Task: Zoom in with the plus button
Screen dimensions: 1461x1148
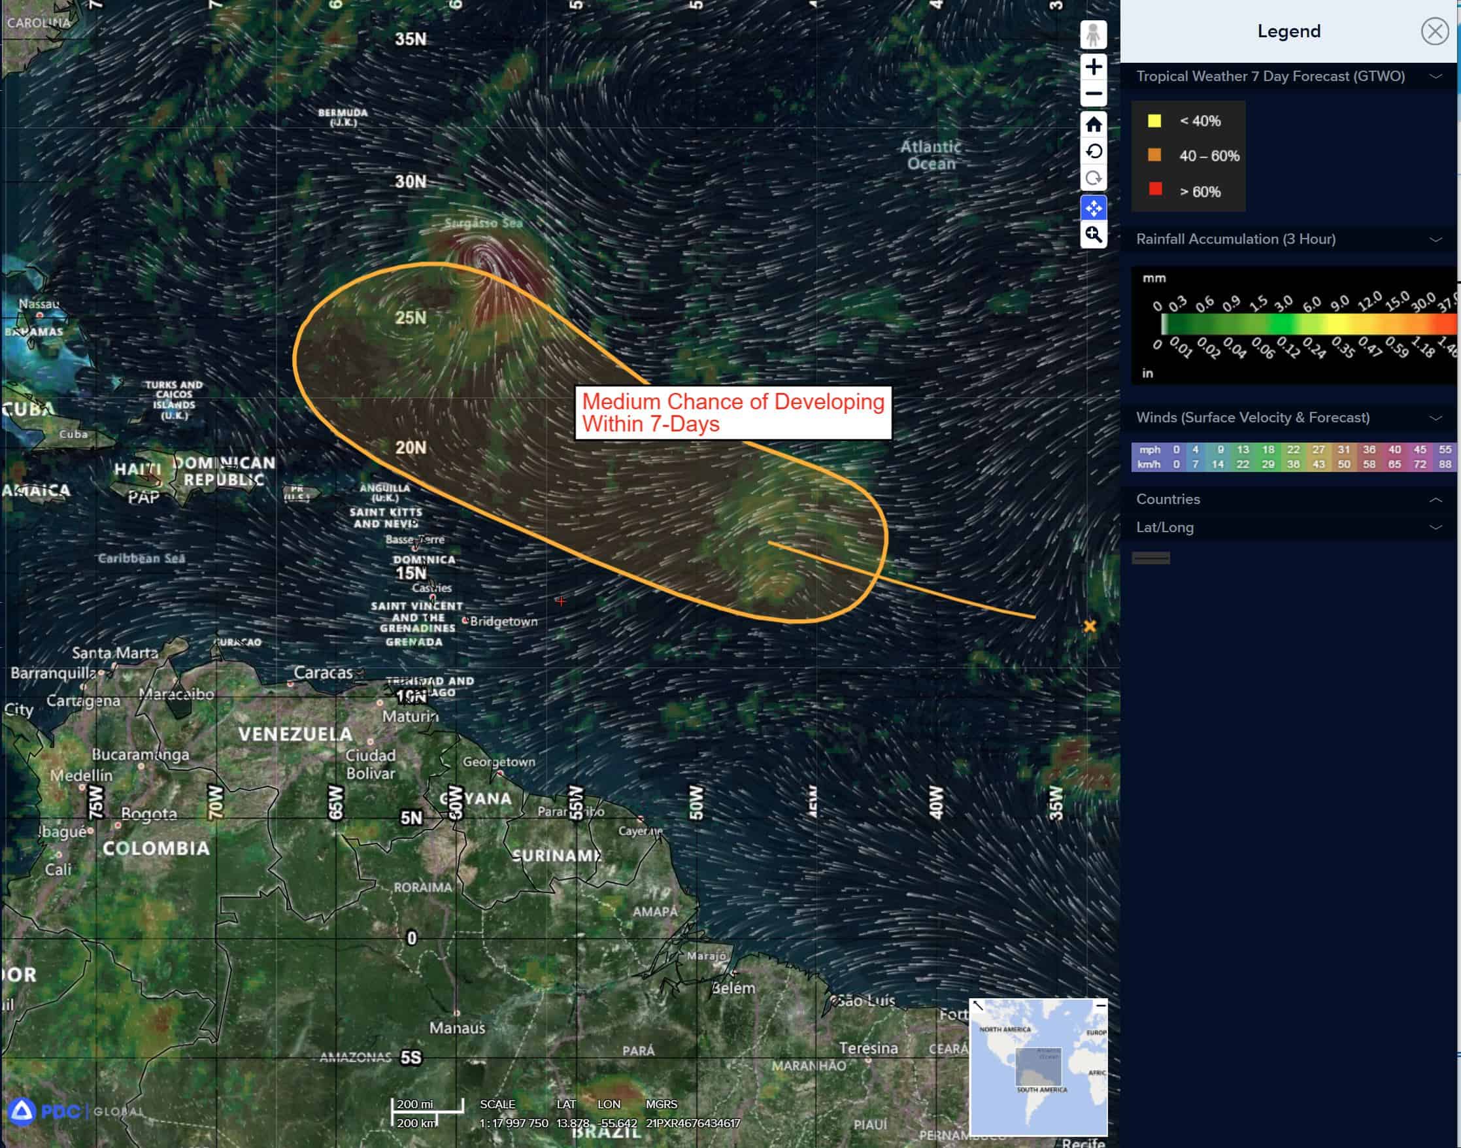Action: [x=1094, y=67]
